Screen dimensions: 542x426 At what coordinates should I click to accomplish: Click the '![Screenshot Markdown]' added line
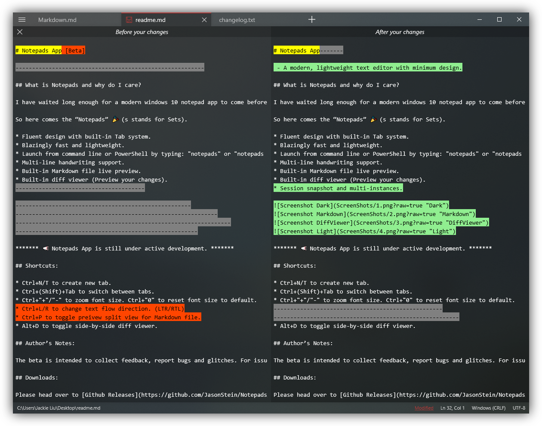(x=375, y=214)
